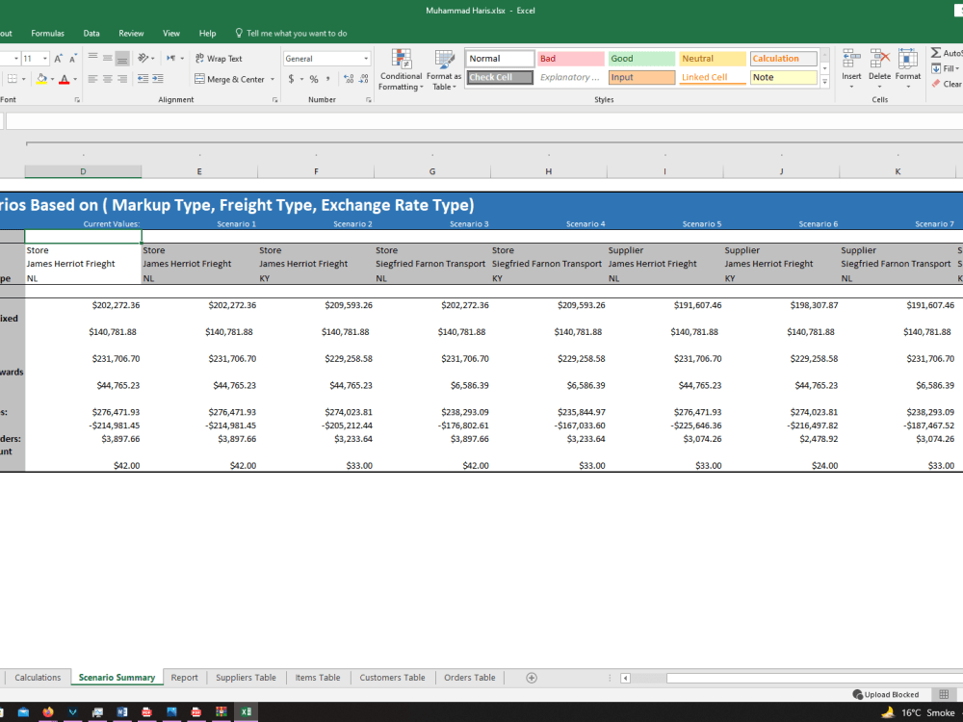Image resolution: width=963 pixels, height=722 pixels.
Task: Increase decimal places
Action: point(349,79)
